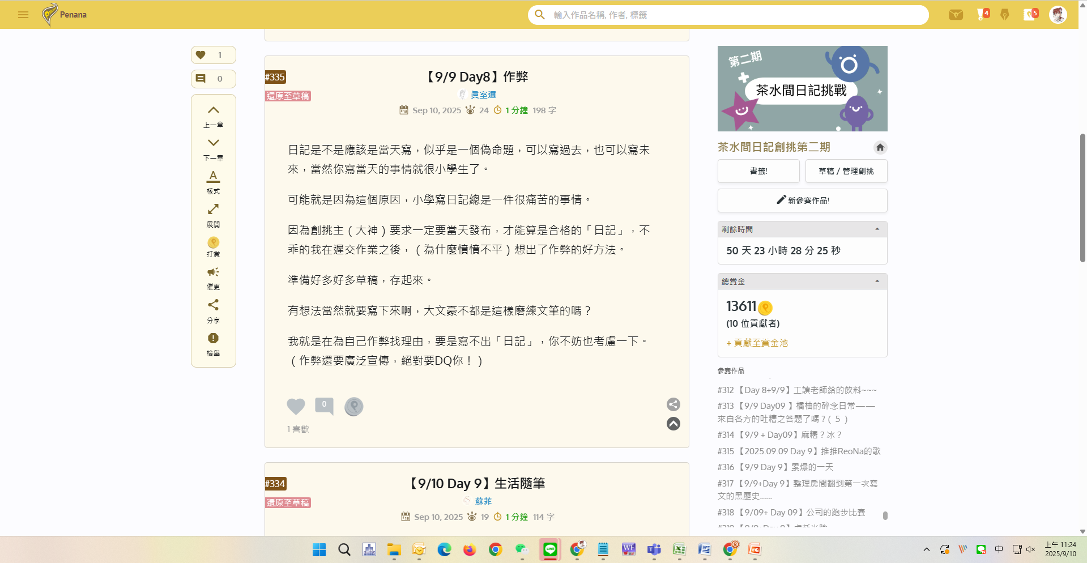
Task: Go to previous chapter (上一章)
Action: tap(214, 117)
